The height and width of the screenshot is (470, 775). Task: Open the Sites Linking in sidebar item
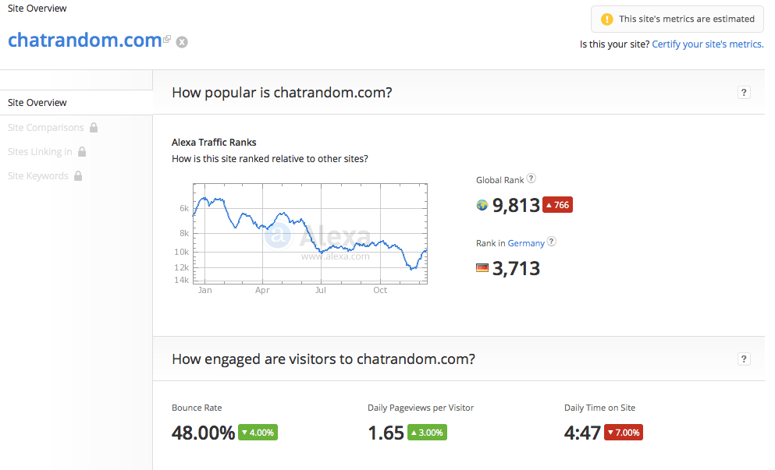(x=40, y=151)
